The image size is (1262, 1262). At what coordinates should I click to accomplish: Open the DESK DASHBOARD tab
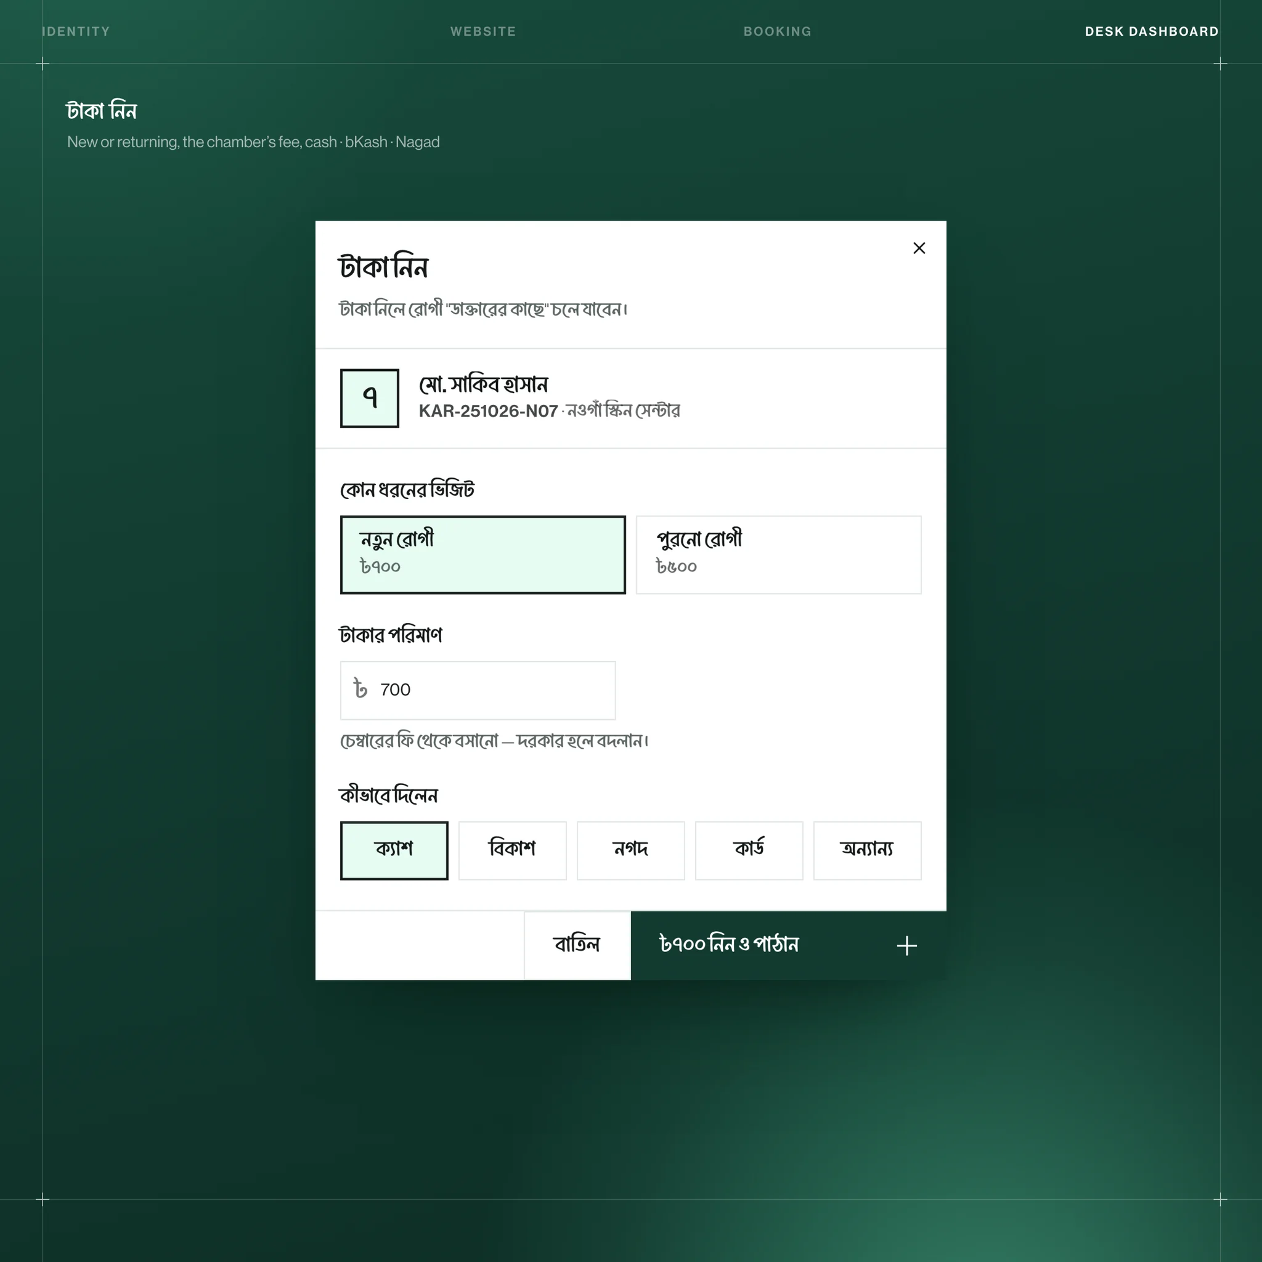(x=1152, y=31)
